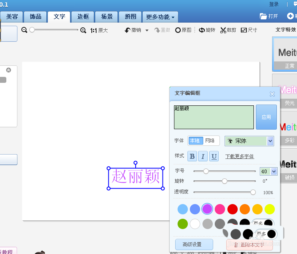Screen dimensions: 297x254
Task: Select the 正常 normal text effect
Action: click(x=286, y=54)
